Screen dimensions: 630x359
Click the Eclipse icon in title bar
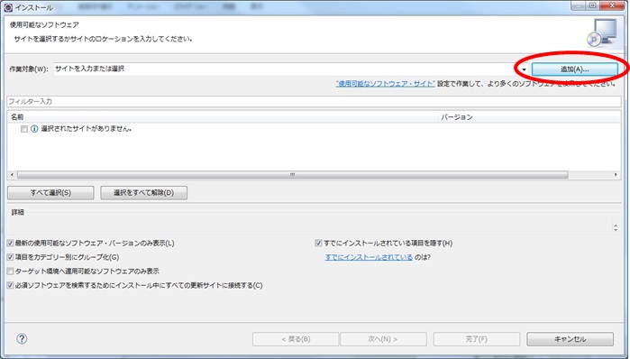(x=8, y=7)
